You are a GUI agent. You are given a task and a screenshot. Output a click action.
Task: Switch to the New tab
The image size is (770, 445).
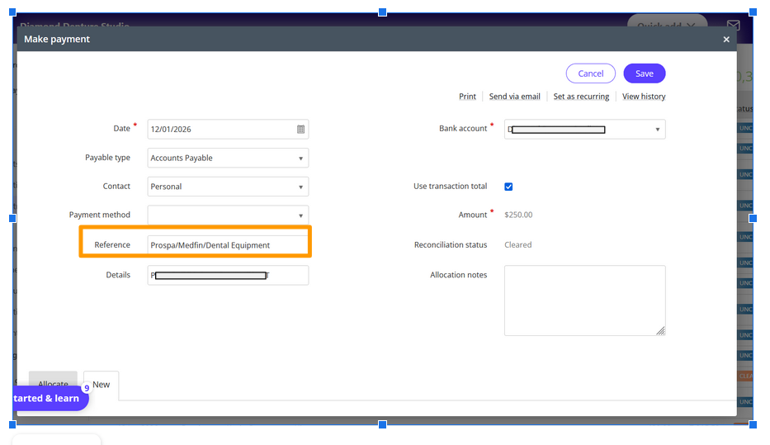tap(102, 385)
